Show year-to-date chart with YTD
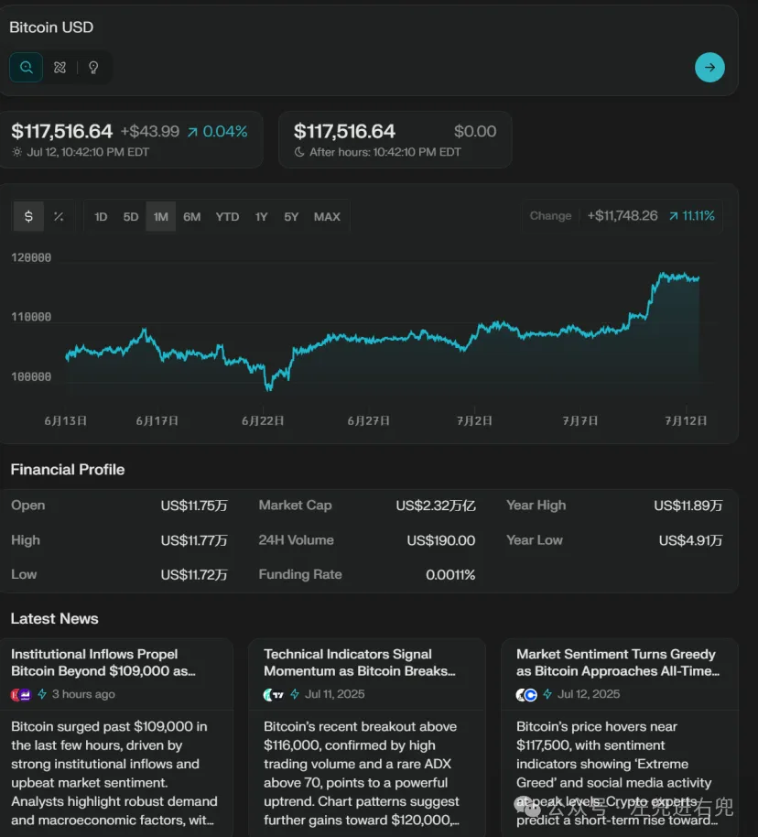 click(x=227, y=217)
